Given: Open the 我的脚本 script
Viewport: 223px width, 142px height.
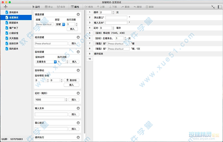Looking at the screenshot, I should coord(16,49).
